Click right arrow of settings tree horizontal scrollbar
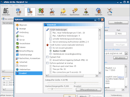Image resolution: width=130 pixels, height=97 pixels. tap(97, 76)
